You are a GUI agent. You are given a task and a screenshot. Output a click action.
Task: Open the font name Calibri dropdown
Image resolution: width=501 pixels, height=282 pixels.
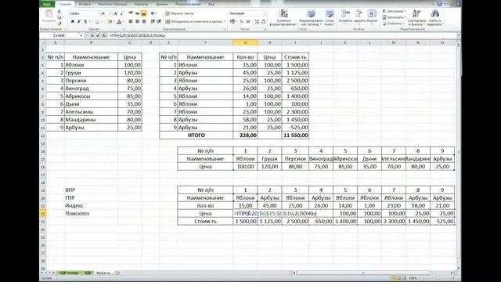tap(98, 13)
